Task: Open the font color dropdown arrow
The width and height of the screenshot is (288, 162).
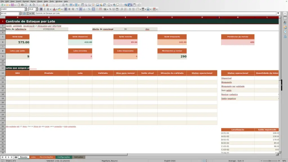Action: pyautogui.click(x=57, y=9)
